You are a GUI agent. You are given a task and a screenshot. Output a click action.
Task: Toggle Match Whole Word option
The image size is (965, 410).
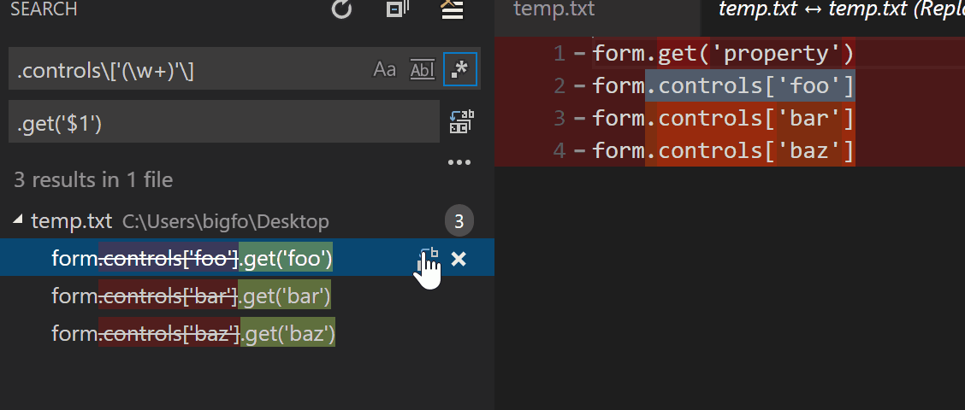(x=423, y=70)
